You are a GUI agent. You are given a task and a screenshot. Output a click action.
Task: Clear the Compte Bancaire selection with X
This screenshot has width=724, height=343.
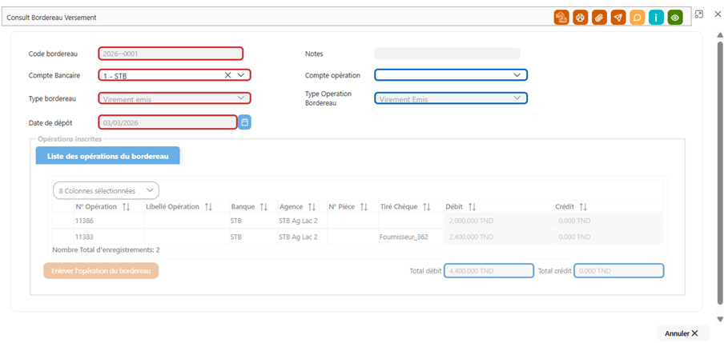[227, 74]
